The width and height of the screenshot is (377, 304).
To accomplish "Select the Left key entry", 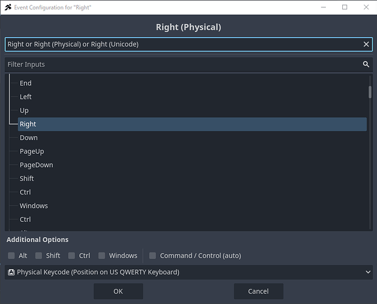I will pyautogui.click(x=26, y=97).
